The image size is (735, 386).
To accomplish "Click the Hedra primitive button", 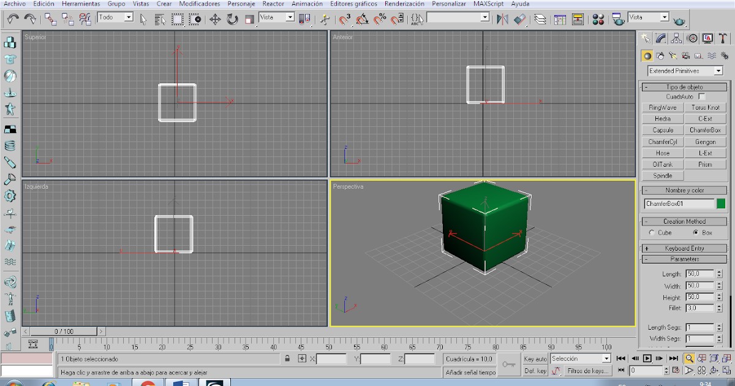I will pyautogui.click(x=662, y=118).
